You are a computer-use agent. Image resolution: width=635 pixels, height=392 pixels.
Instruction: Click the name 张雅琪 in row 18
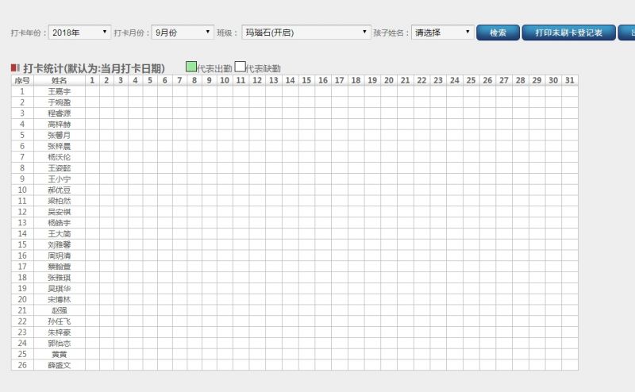[x=59, y=278]
